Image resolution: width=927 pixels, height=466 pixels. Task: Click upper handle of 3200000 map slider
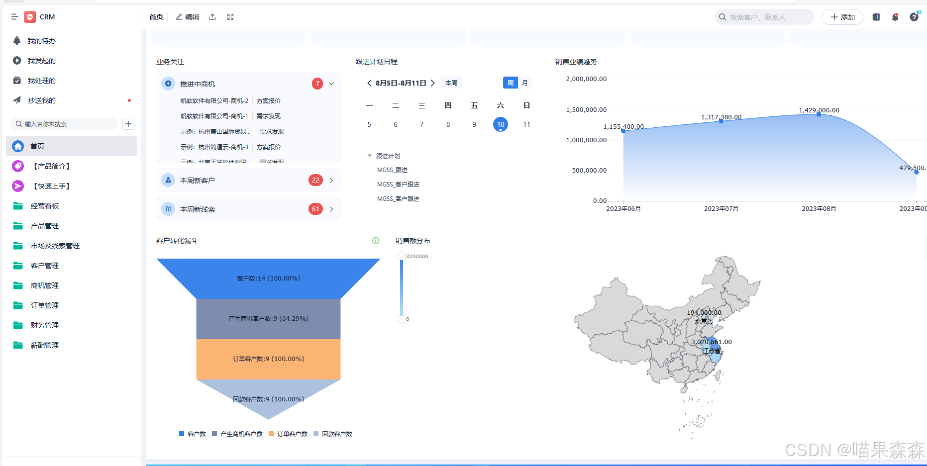click(401, 257)
